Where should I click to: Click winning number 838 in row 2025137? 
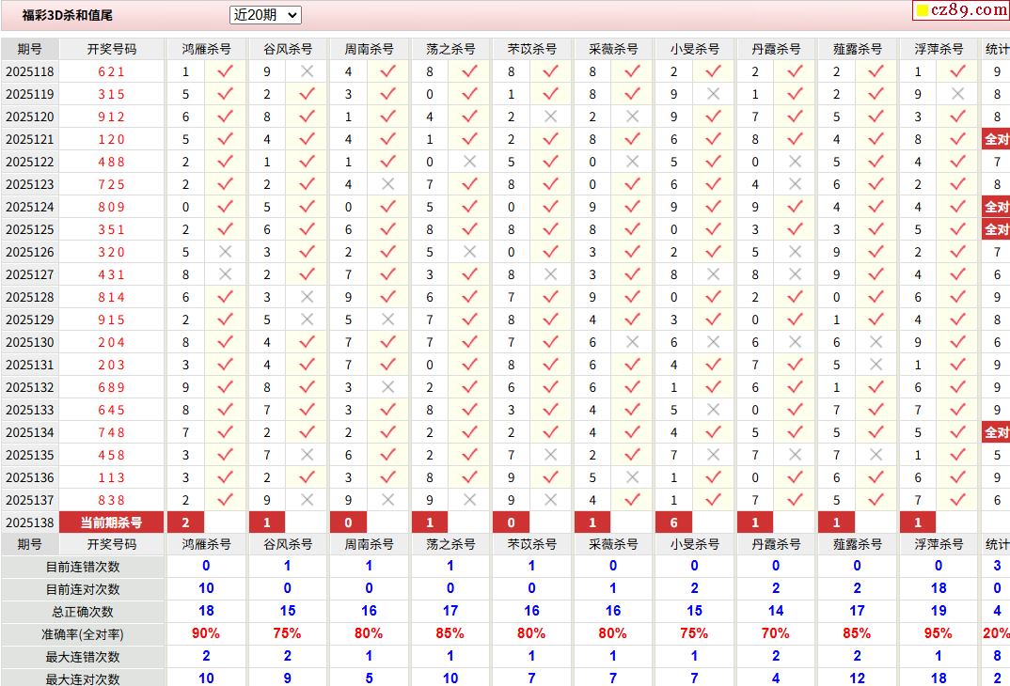pos(111,499)
